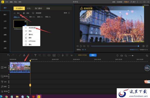Click the freeze frame icon in timeline toolbar
The image size is (150, 98).
click(x=54, y=55)
